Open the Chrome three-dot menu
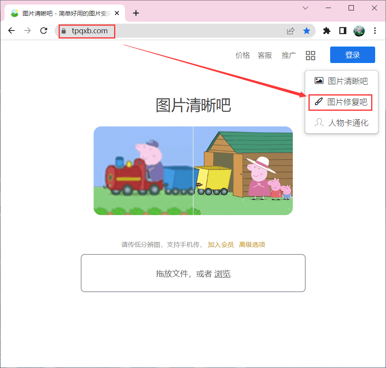 pos(375,31)
